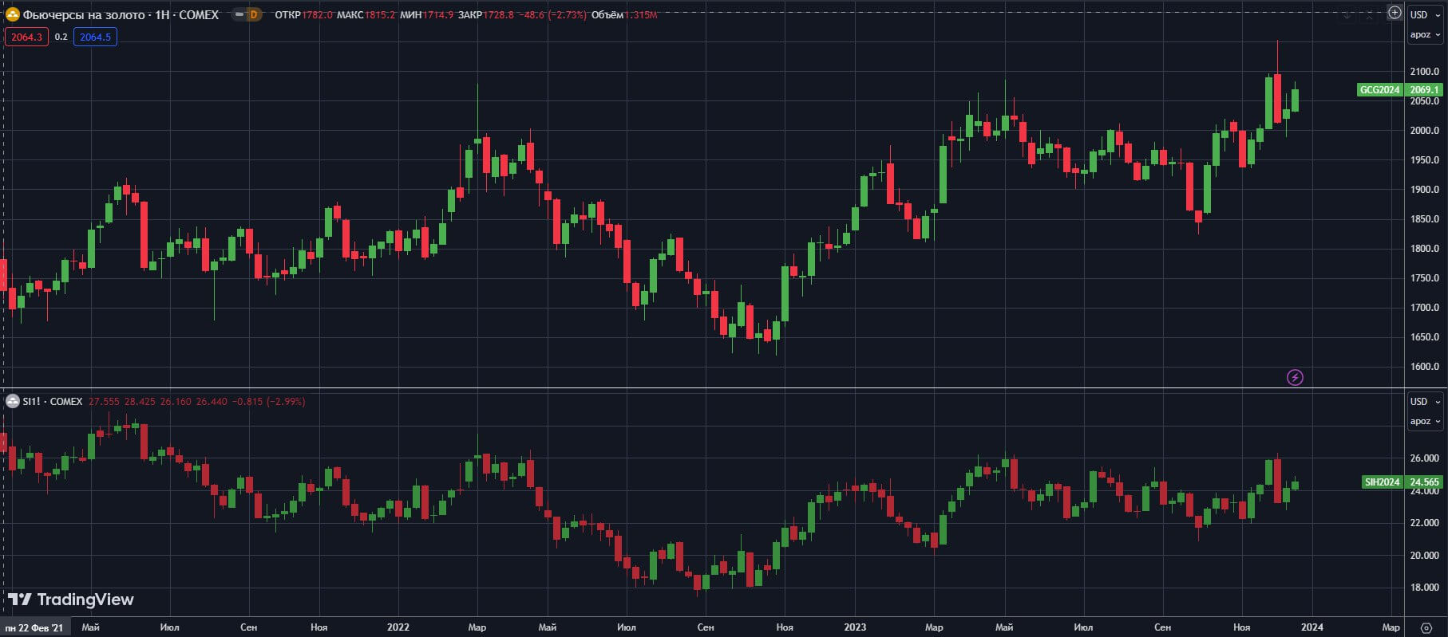Click the -48.6 (-2.73%) change value

[552, 14]
